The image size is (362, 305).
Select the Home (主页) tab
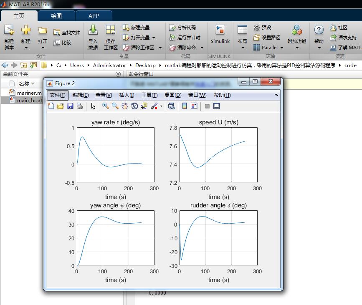pyautogui.click(x=19, y=16)
